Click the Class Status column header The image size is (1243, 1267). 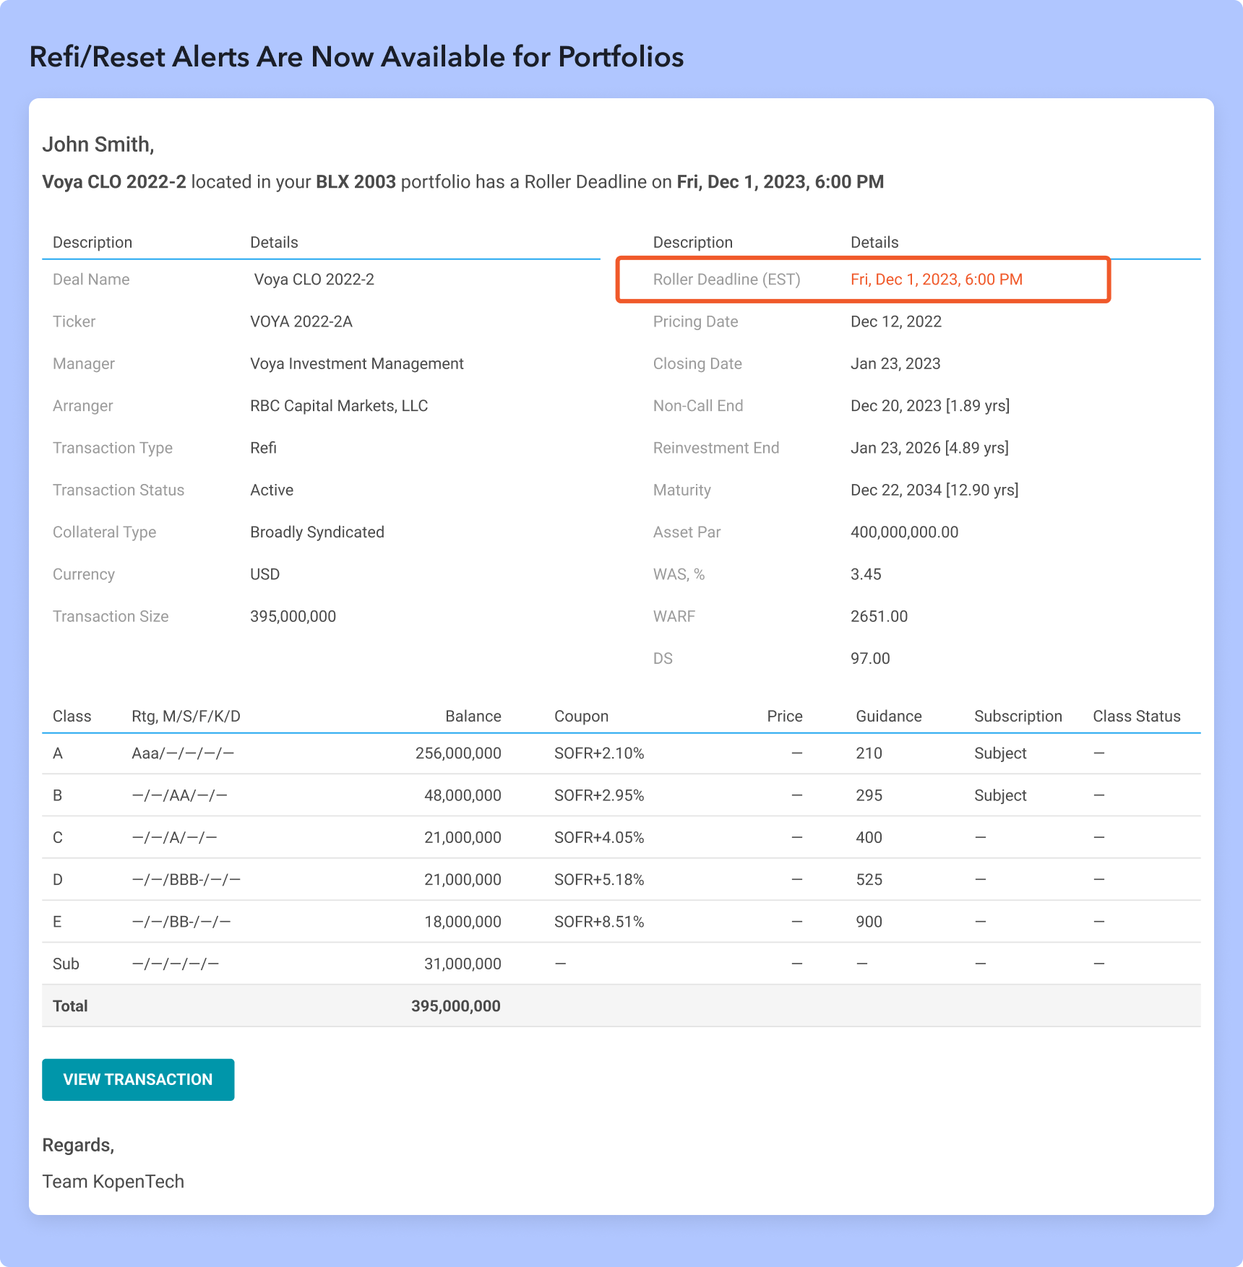(1136, 716)
